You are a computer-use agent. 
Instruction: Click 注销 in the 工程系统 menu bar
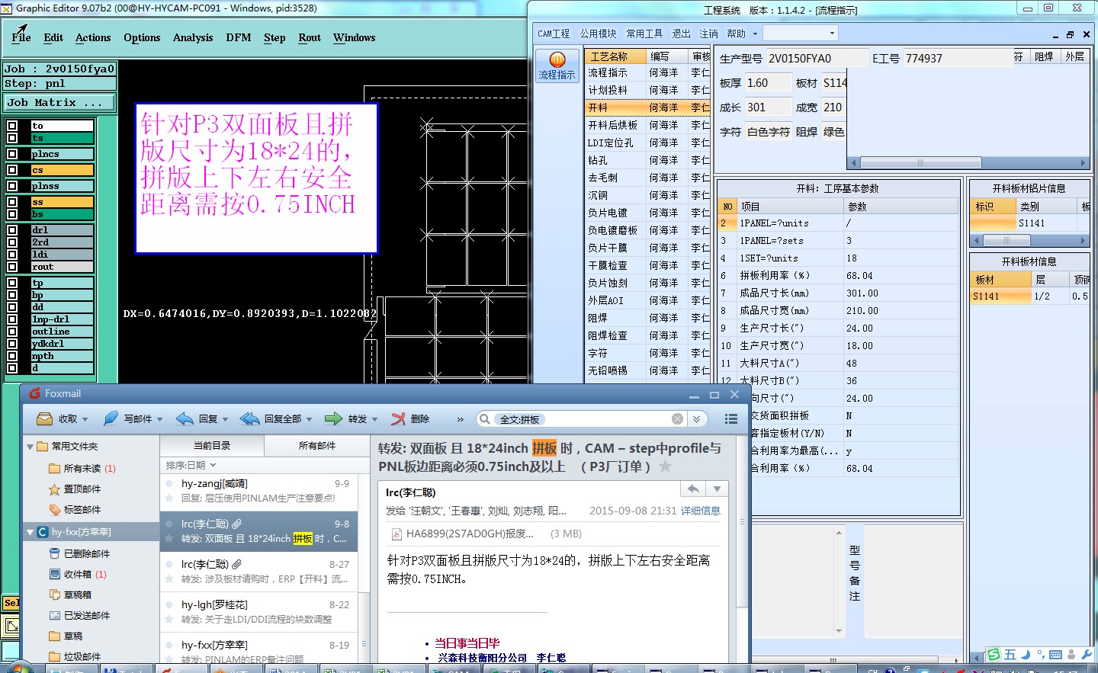coord(708,34)
